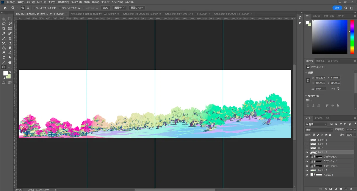Click the 画面にフィット button
Viewport: 357px width, 191px height.
pyautogui.click(x=137, y=8)
